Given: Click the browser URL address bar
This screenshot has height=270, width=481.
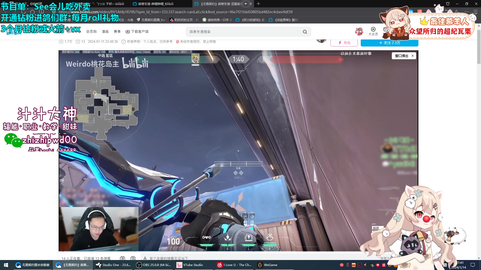Looking at the screenshot, I should tap(175, 12).
